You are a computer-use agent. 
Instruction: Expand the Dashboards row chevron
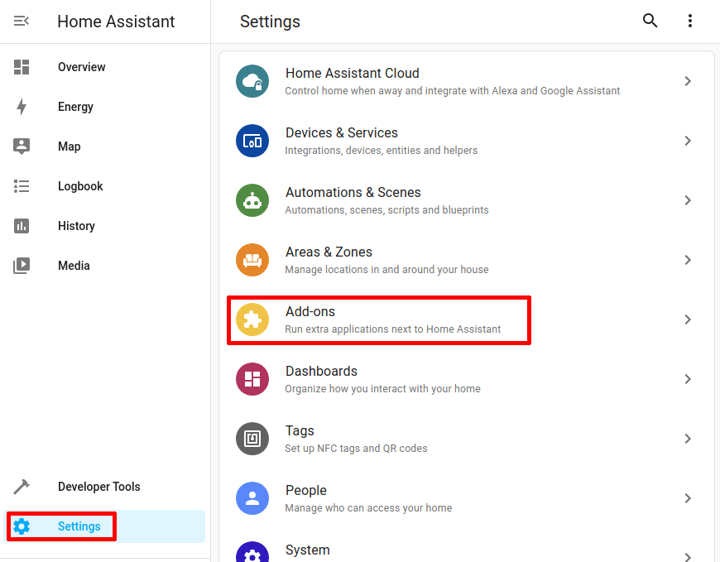coord(688,379)
